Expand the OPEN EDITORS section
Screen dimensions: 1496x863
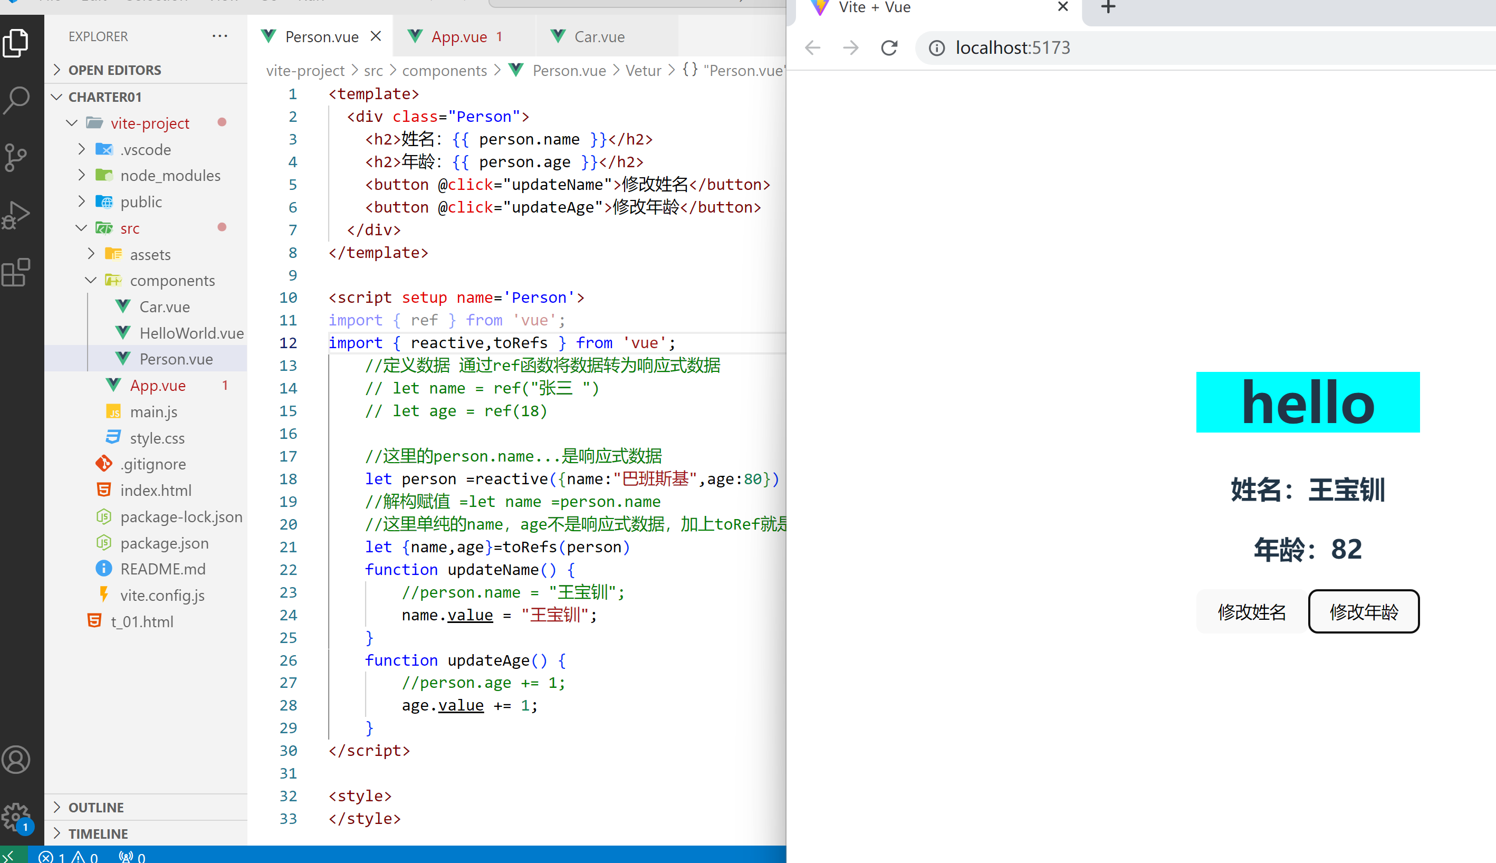pyautogui.click(x=146, y=69)
